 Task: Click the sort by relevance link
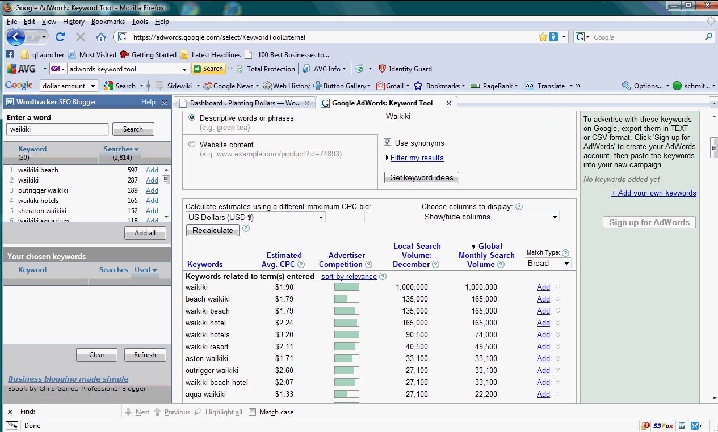click(x=349, y=277)
